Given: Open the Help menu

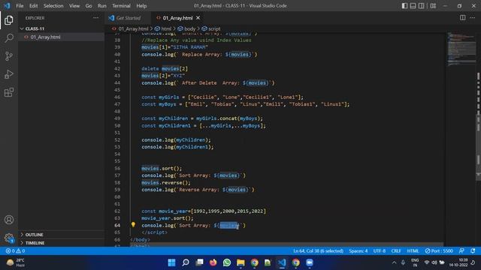Looking at the screenshot, I should pos(141,6).
